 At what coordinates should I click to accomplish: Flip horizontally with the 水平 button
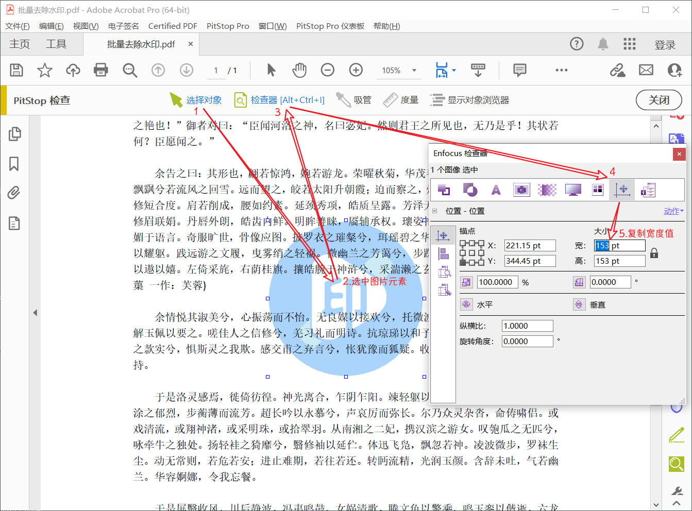[x=466, y=304]
